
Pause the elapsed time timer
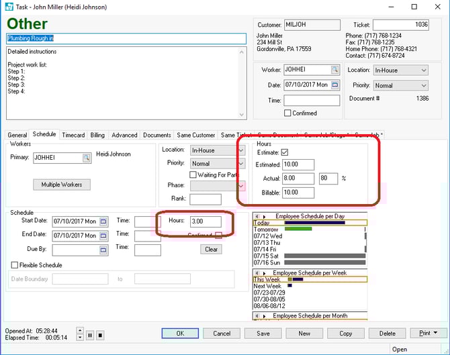(x=90, y=335)
